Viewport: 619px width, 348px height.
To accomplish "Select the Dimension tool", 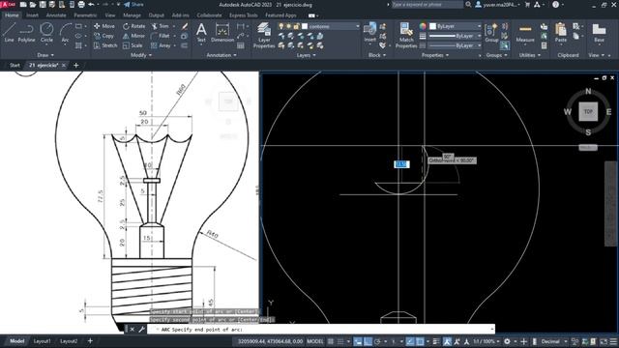I will click(x=222, y=32).
